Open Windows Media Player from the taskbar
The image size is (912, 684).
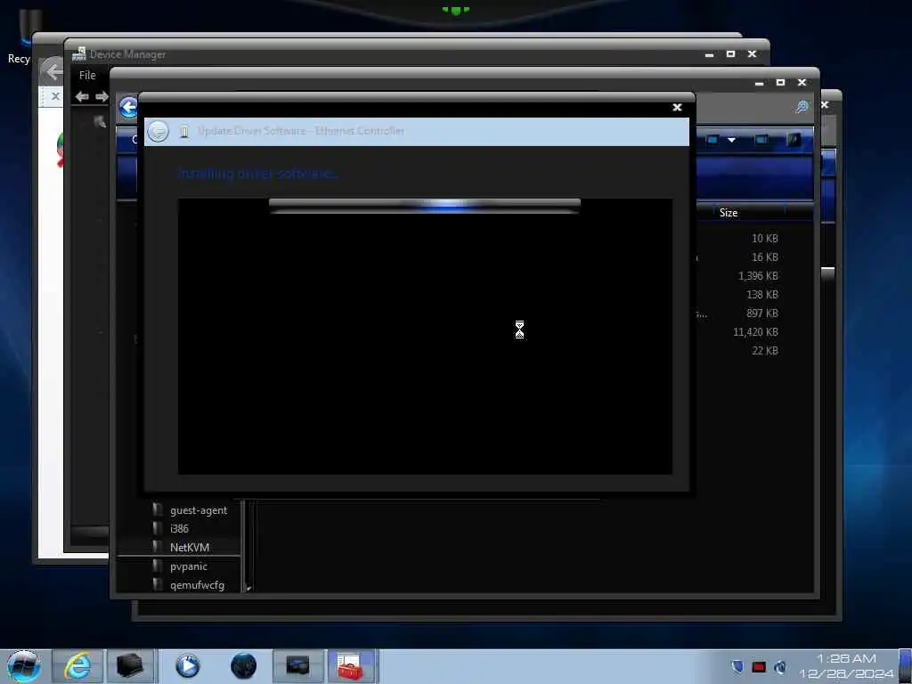187,666
